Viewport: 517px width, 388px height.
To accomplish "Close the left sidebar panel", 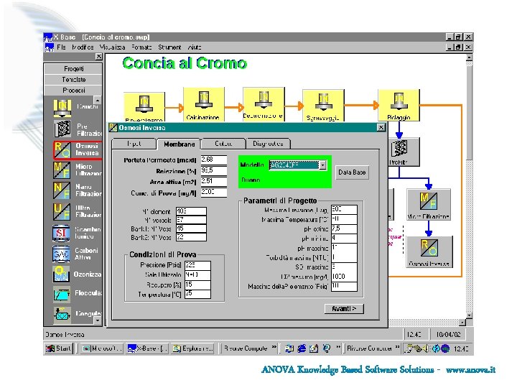I will [x=98, y=57].
